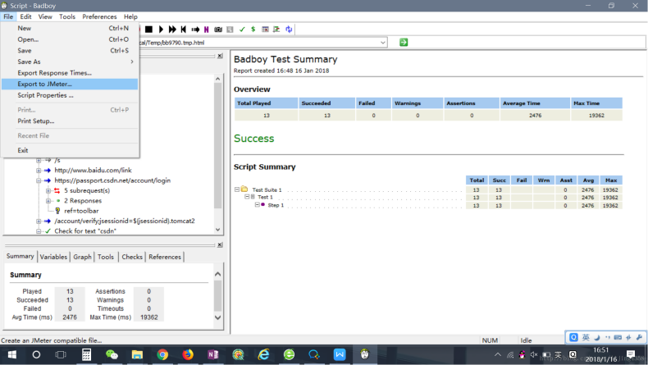Click the Stop playback toolbar button
648x365 pixels.
pos(148,30)
